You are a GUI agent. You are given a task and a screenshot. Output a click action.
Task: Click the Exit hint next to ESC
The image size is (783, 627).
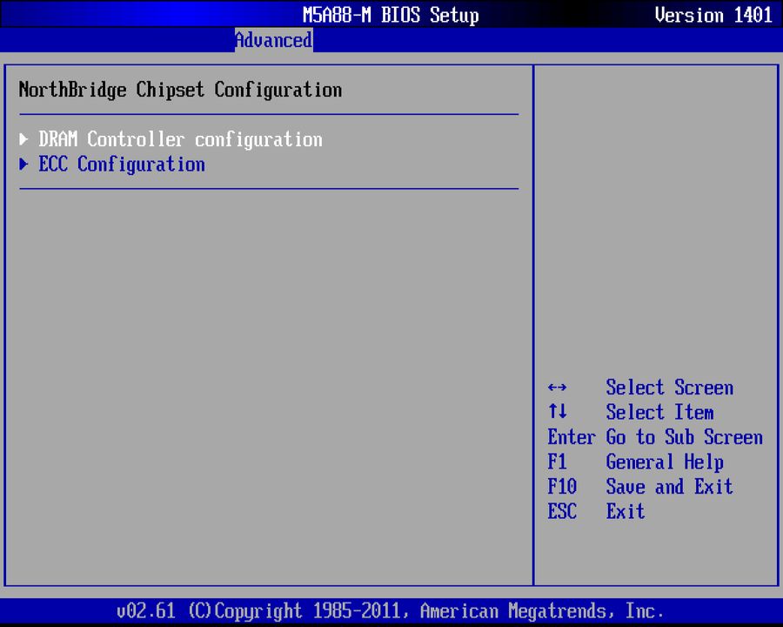click(626, 511)
